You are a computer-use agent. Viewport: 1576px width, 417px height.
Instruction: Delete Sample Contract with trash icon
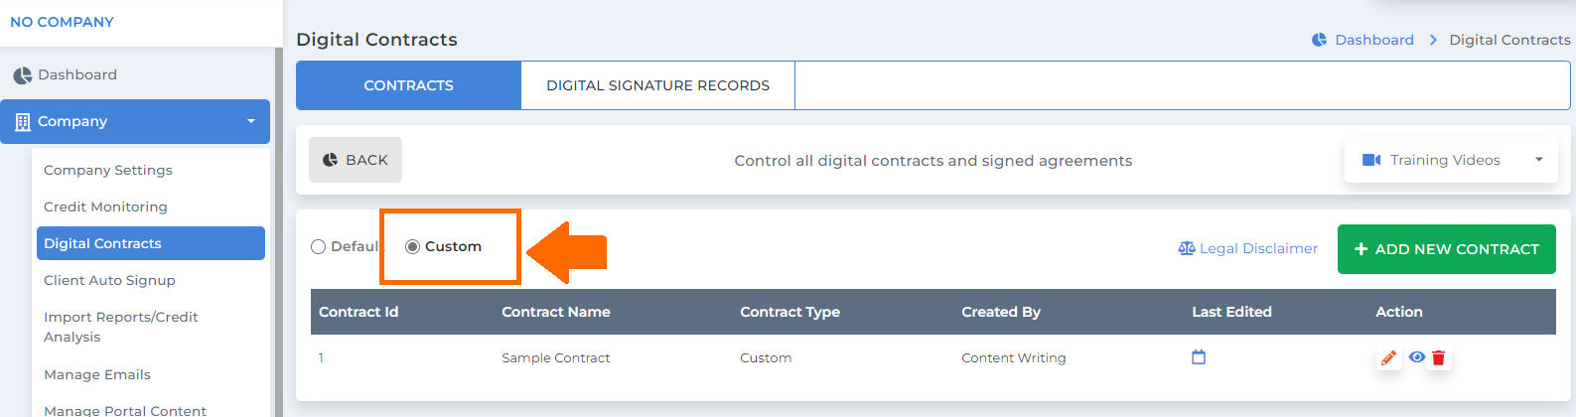[x=1438, y=358]
